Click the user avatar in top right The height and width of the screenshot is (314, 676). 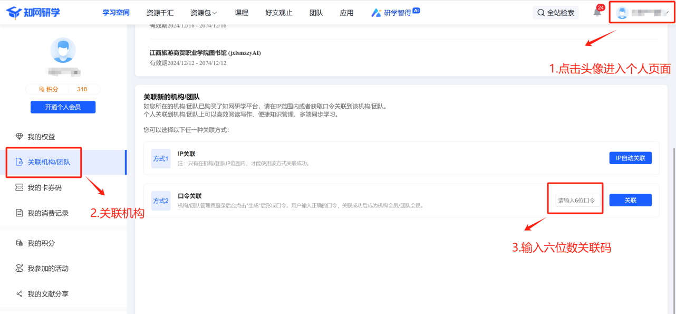click(623, 13)
